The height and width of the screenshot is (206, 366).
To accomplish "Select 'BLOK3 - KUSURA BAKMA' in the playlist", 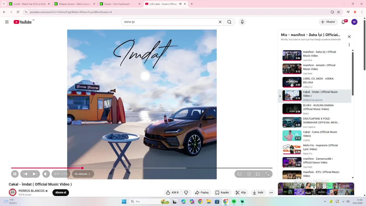I will 315,109.
